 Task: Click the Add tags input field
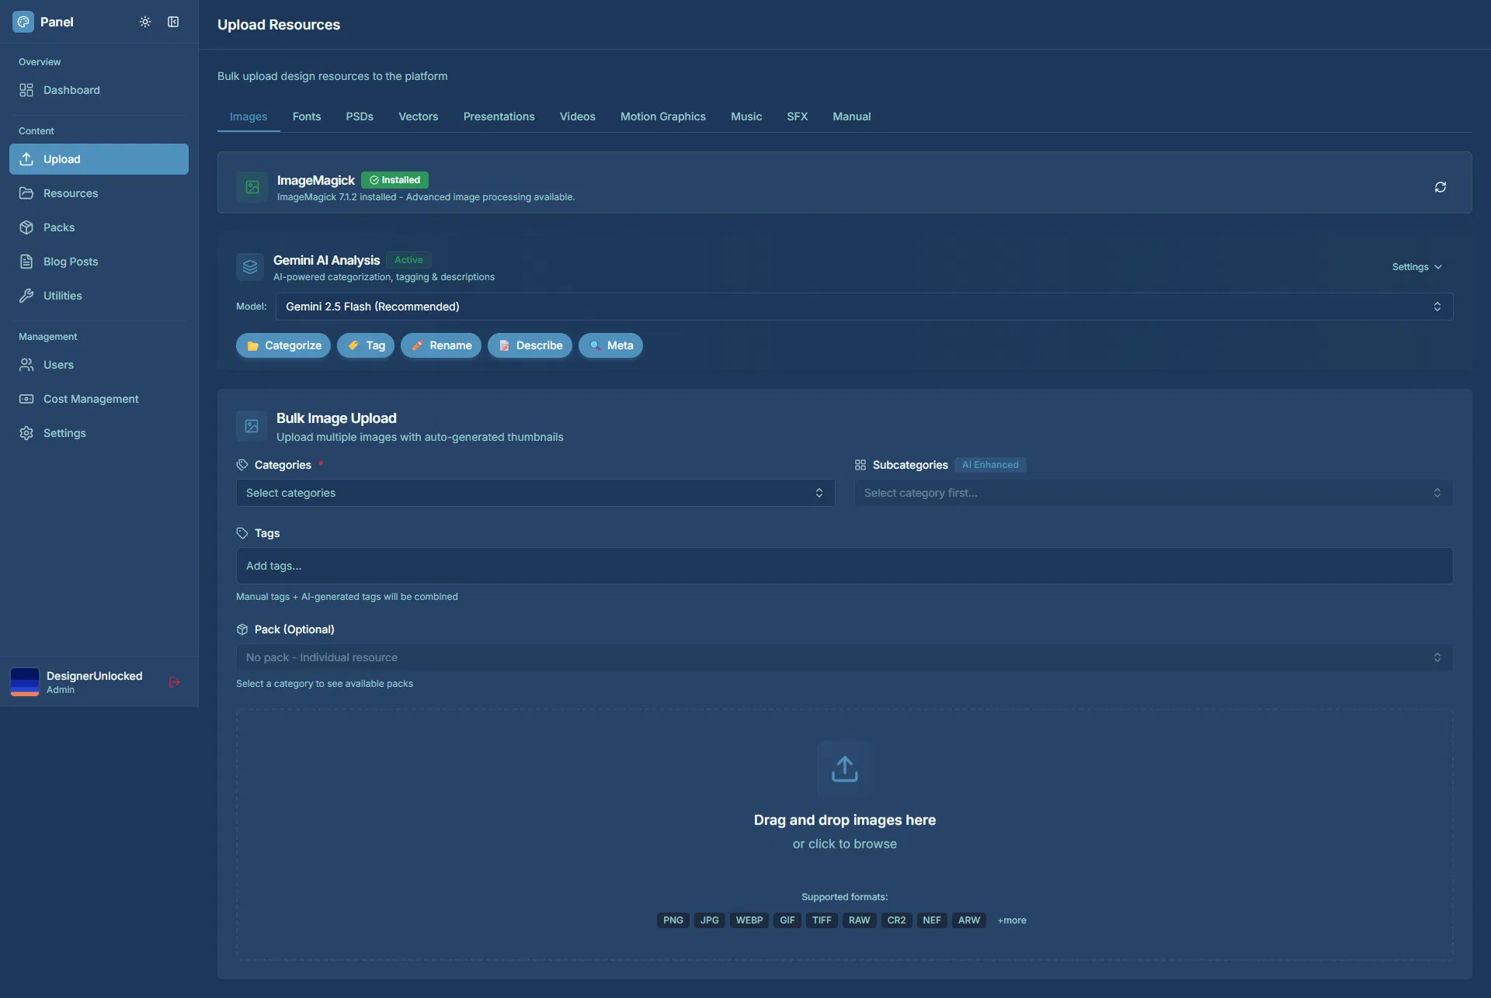[x=843, y=565]
